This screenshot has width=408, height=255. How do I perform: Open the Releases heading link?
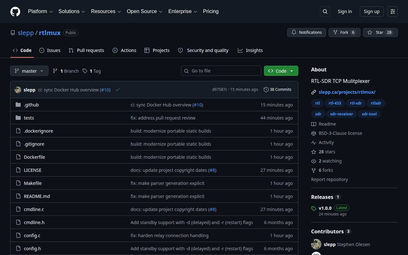click(326, 197)
